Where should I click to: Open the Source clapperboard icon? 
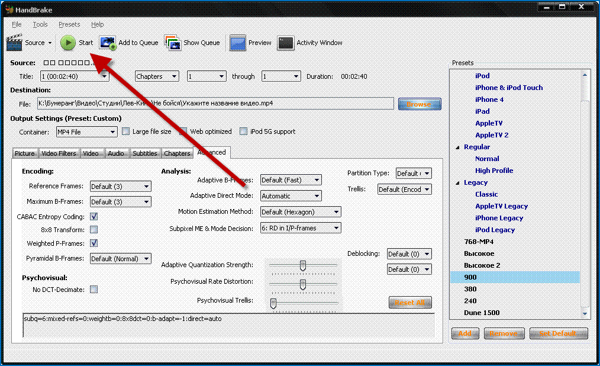coord(14,43)
